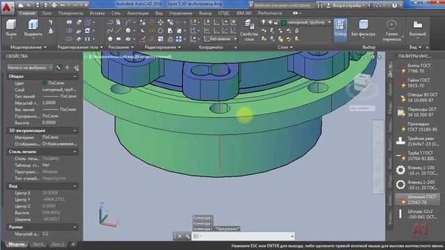Click the keyword search field in title bar
The image size is (445, 250).
(284, 5)
